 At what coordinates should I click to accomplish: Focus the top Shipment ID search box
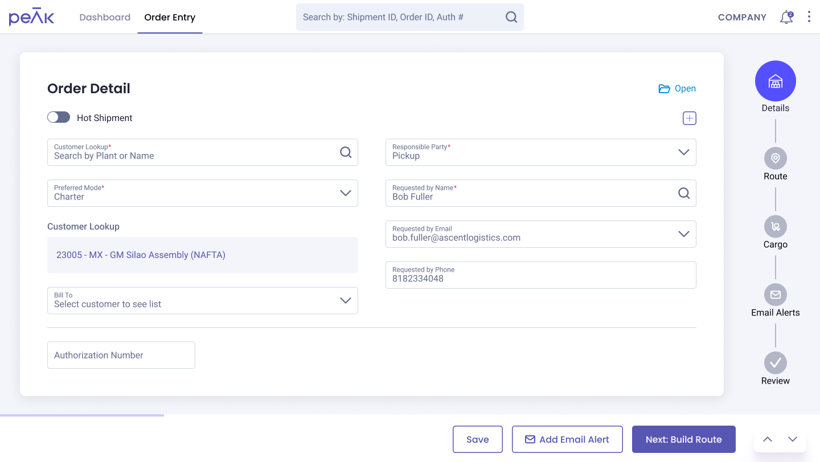tap(410, 17)
